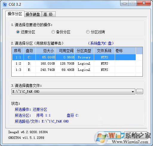
Task: Click the 分区类型 column header
Action: [84, 51]
